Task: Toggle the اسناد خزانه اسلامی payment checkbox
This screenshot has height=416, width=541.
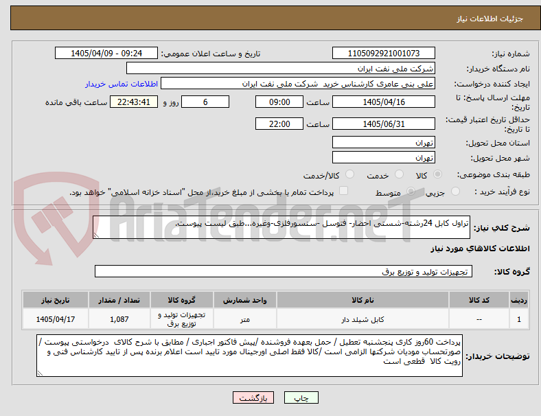Action: tap(344, 191)
